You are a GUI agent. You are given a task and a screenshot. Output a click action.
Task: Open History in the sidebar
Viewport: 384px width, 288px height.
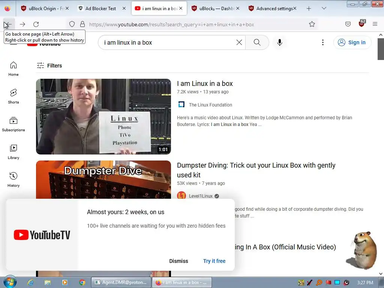coord(13,180)
